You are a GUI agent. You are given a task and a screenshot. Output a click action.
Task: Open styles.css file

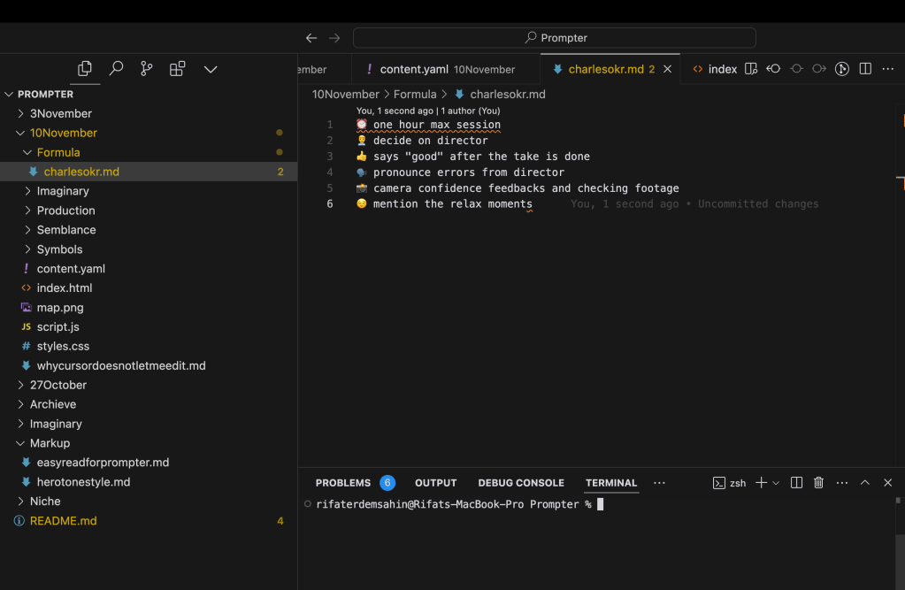[x=149, y=347]
